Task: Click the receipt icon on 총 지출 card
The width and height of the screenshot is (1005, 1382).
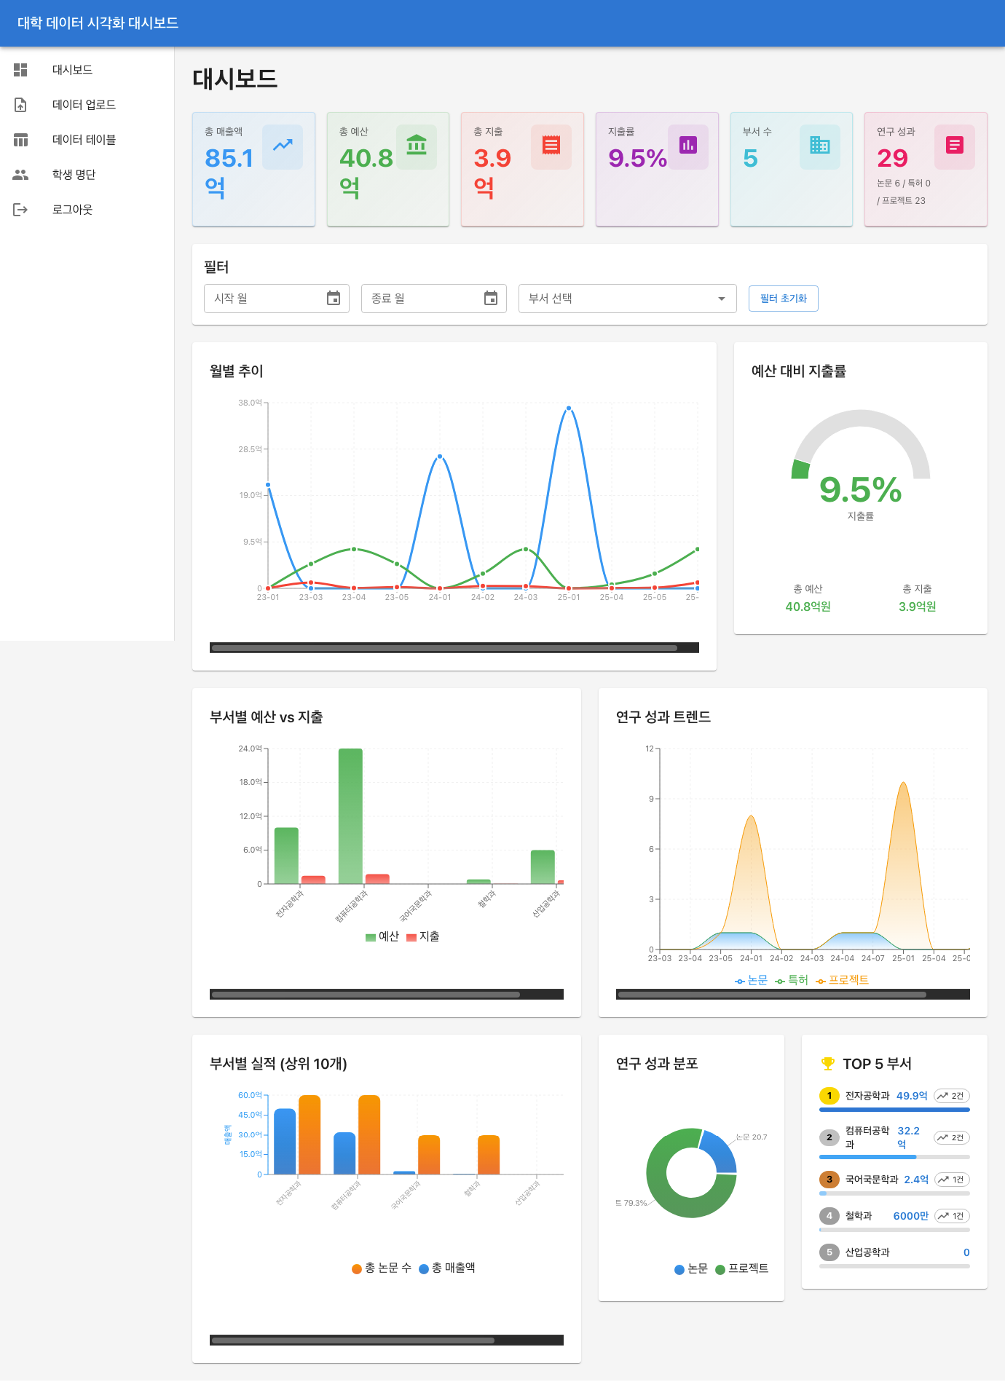Action: coord(551,146)
